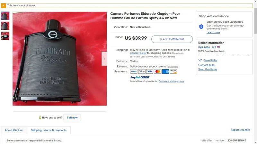Select the first product thumbnail
This screenshot has width=257, height=144.
tap(5, 16)
